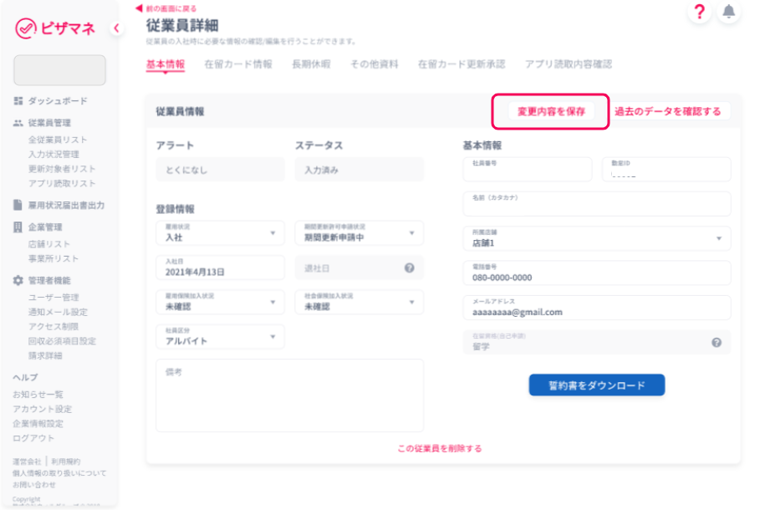This screenshot has width=765, height=515.
Task: Click the この従業員を削除する link
Action: [439, 449]
